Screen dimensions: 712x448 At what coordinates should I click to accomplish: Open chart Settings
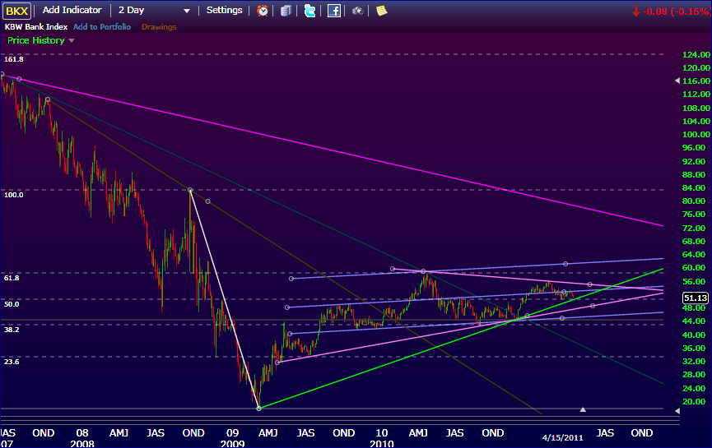tap(225, 10)
